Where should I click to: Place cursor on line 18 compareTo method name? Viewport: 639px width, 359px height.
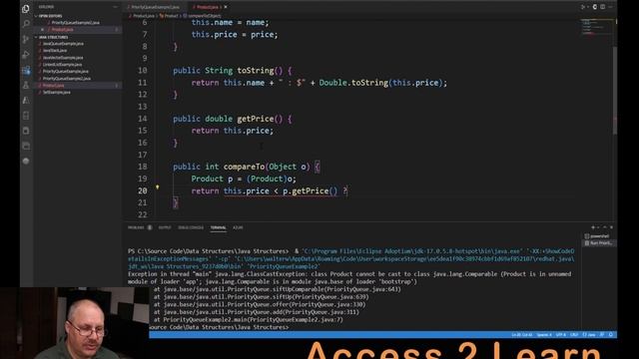244,167
